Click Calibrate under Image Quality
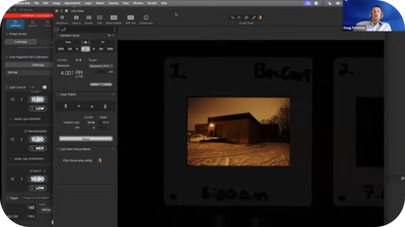405x227 pixels. click(21, 42)
